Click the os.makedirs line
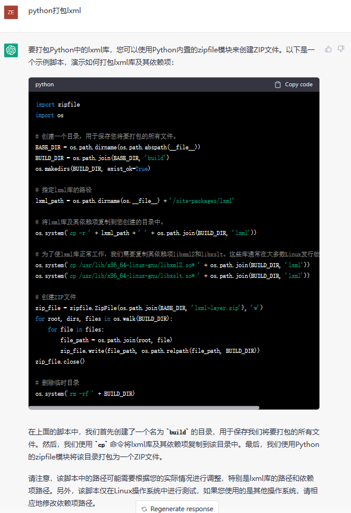The height and width of the screenshot is (513, 351). [93, 169]
